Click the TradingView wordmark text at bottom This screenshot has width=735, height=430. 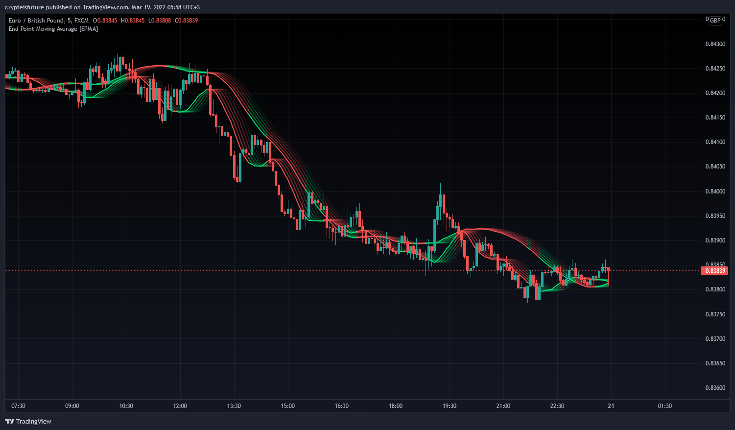pos(34,421)
